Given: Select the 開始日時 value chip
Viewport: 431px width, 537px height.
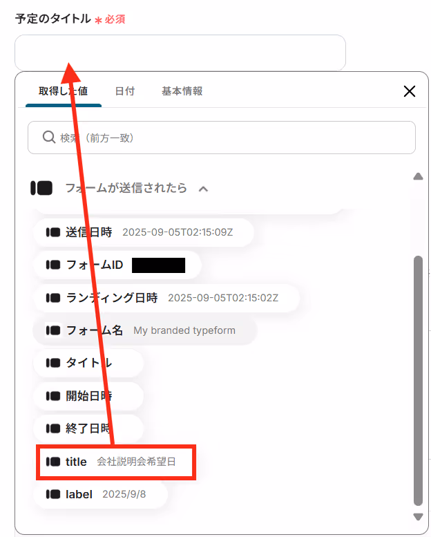Looking at the screenshot, I should pos(88,396).
